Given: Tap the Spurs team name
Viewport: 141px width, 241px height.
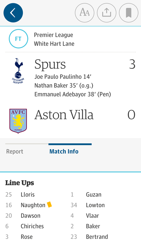Looking at the screenshot, I should (50, 65).
